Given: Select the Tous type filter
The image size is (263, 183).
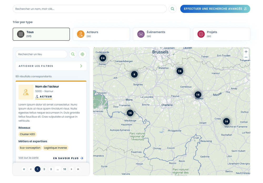Looking at the screenshot, I should [x=41, y=34].
